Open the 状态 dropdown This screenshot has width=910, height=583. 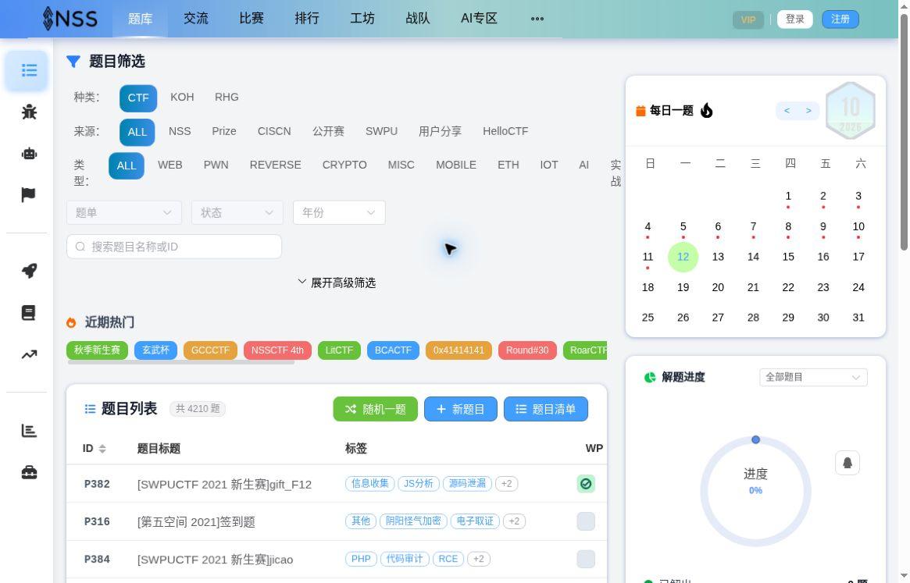pos(237,213)
